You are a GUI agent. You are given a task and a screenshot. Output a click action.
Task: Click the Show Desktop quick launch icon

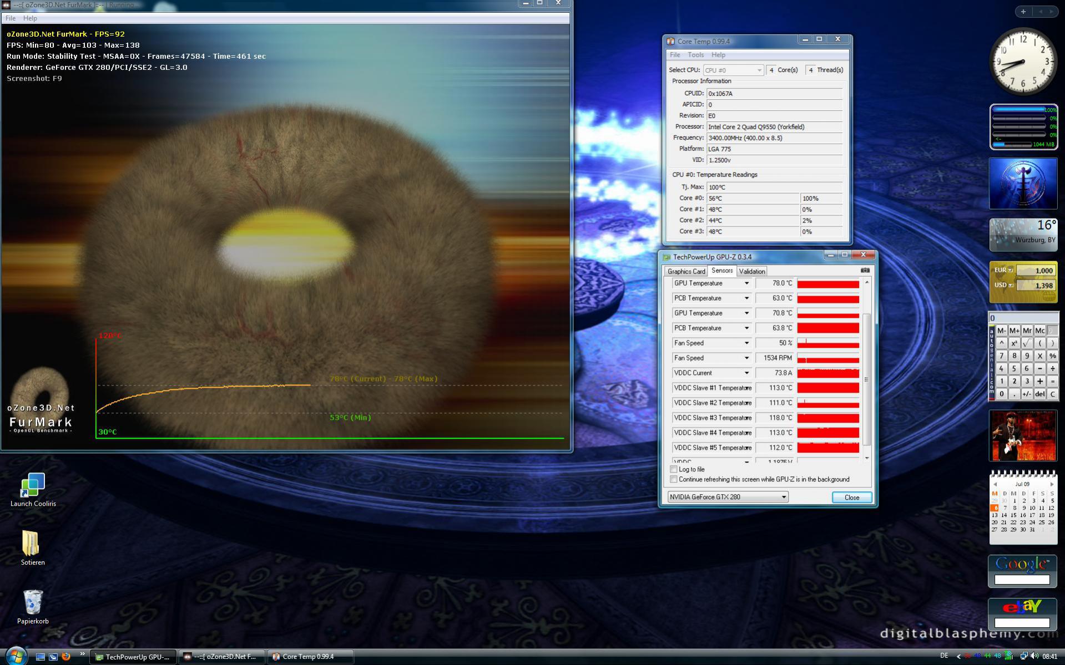[40, 656]
